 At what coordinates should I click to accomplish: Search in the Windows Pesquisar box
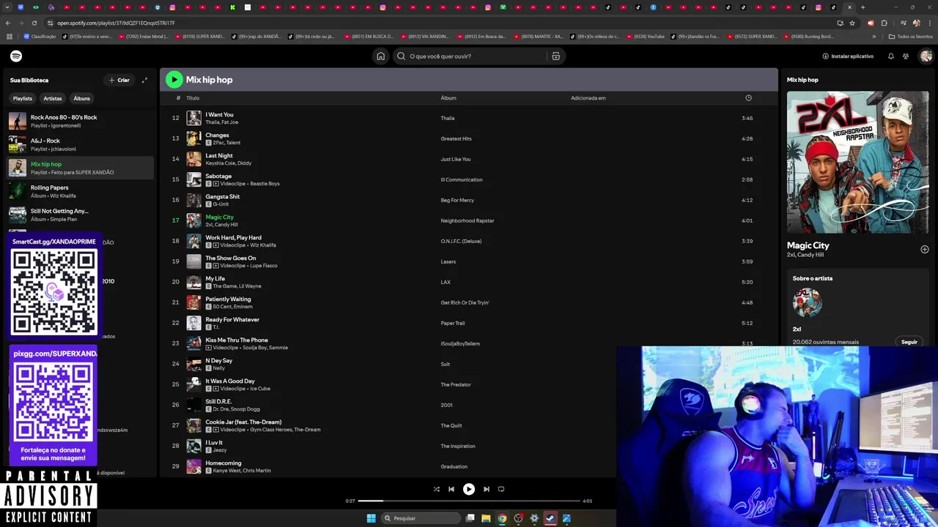(x=421, y=518)
